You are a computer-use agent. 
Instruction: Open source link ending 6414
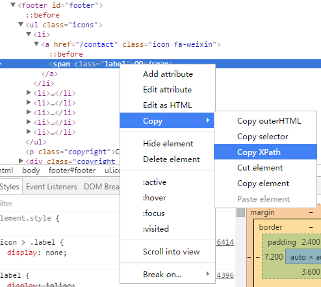click(225, 242)
